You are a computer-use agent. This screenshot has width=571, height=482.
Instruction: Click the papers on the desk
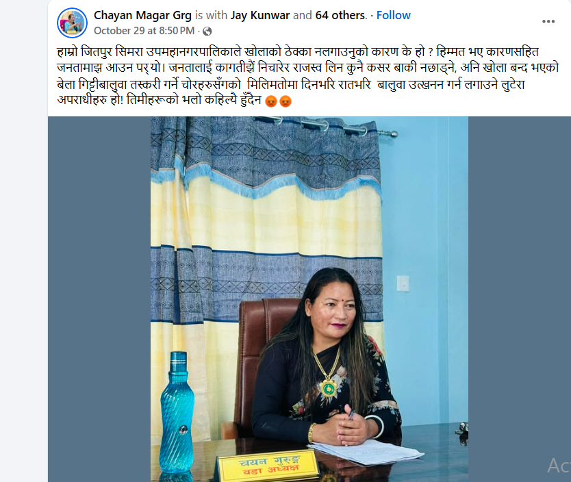(366, 451)
